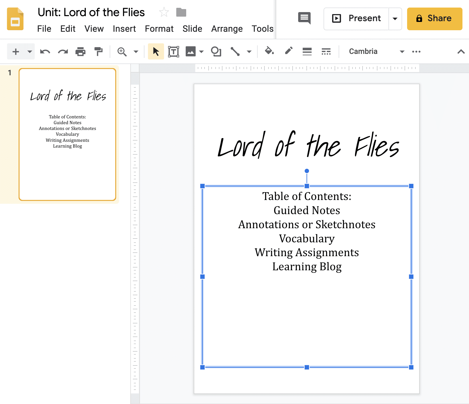Viewport: 469px width, 404px height.
Task: Star the Lord of the Flies presentation
Action: click(164, 12)
